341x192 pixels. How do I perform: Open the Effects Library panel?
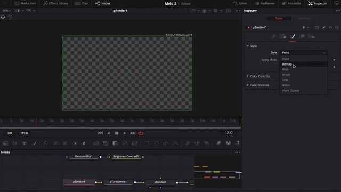55,3
